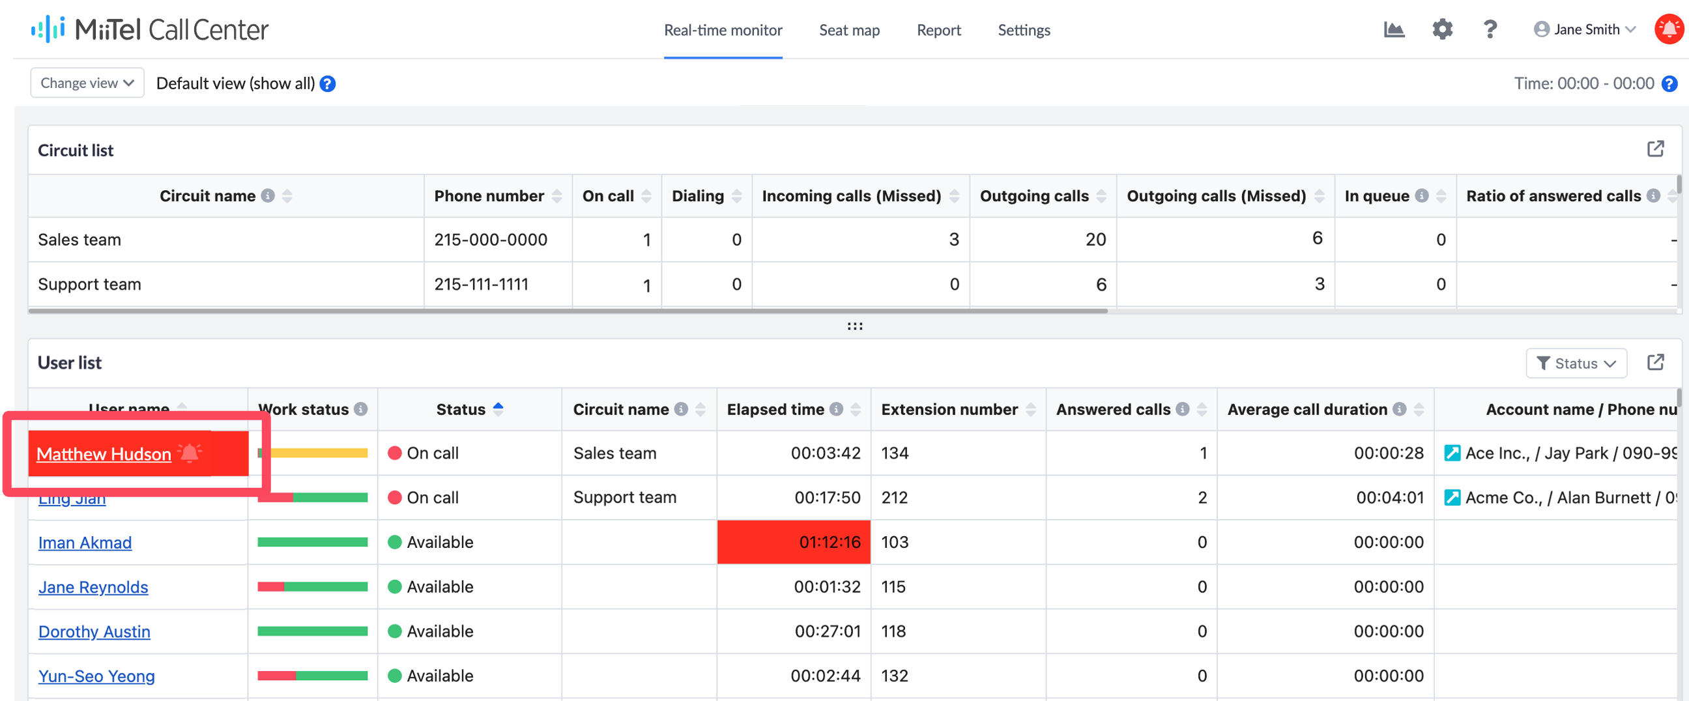Open the Change view dropdown
Viewport: 1689px width, 701px height.
(x=87, y=83)
